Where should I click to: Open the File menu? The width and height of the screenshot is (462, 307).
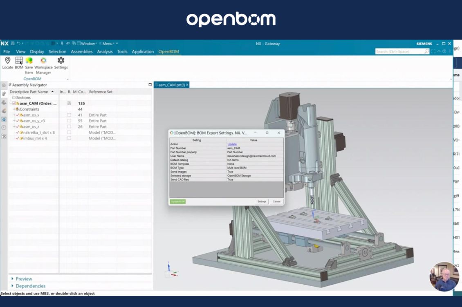click(7, 51)
